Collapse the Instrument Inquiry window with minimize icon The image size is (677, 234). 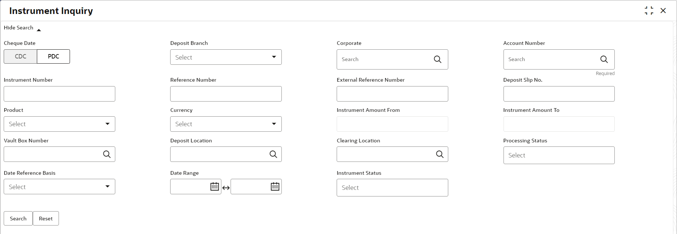click(649, 11)
